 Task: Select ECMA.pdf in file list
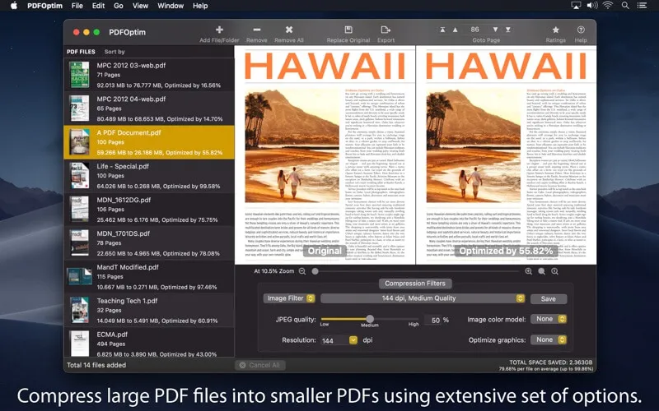149,343
